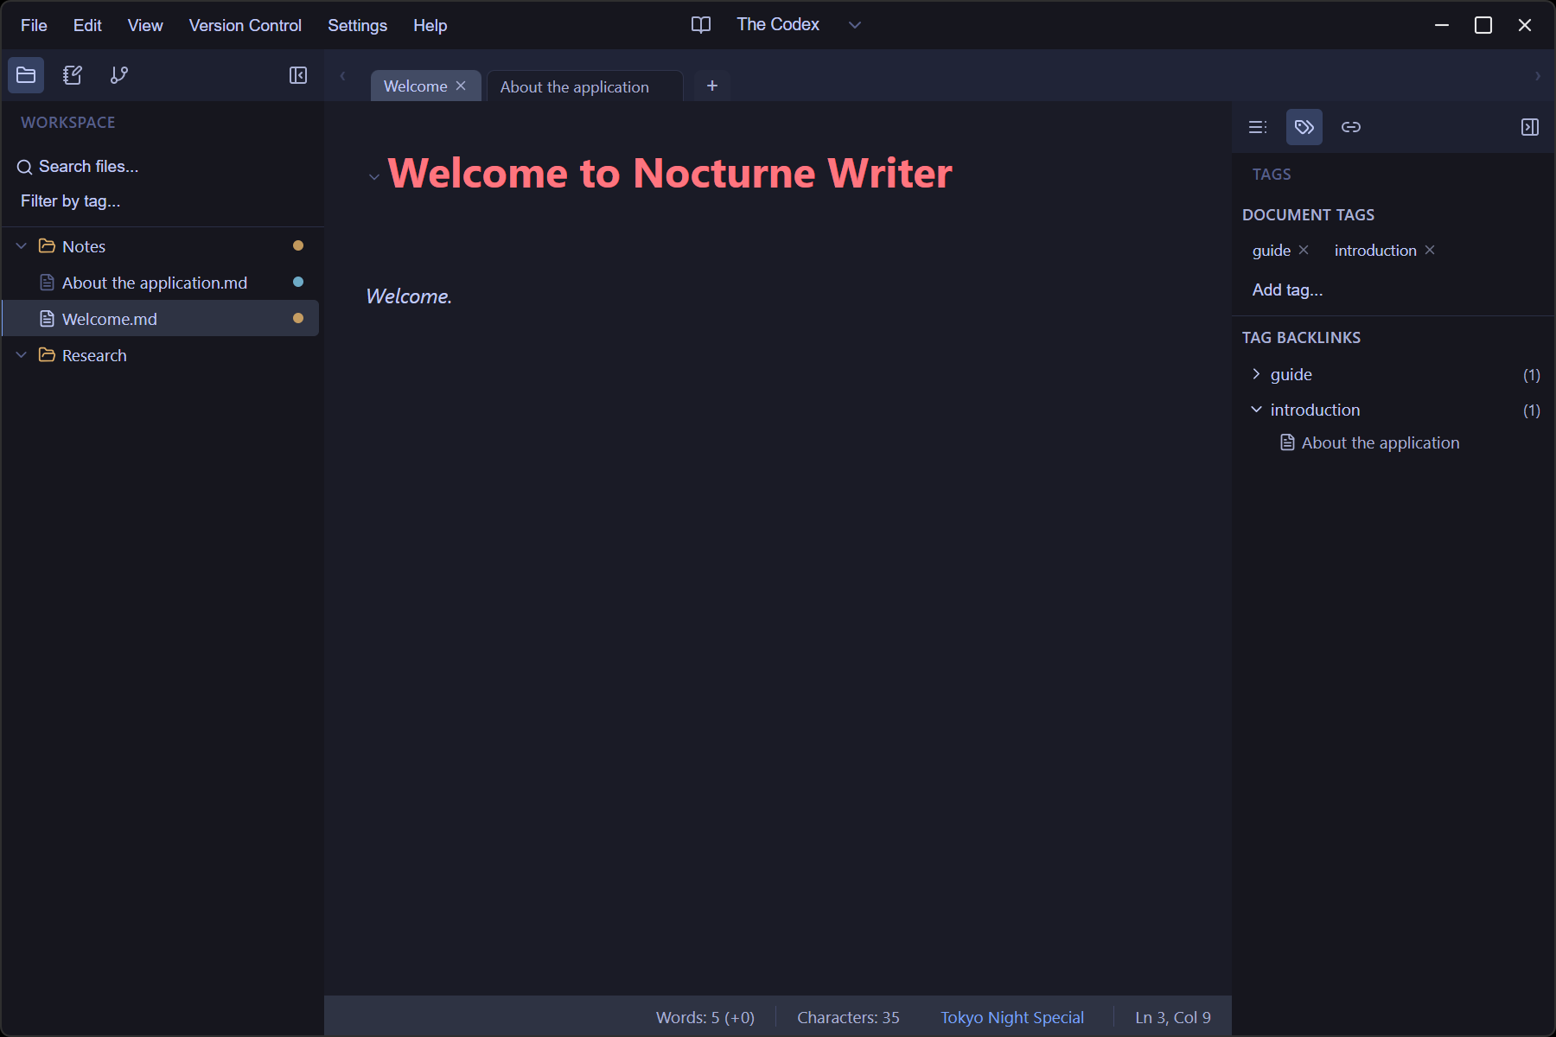
Task: Click Add tag in the Tags panel
Action: tap(1286, 289)
